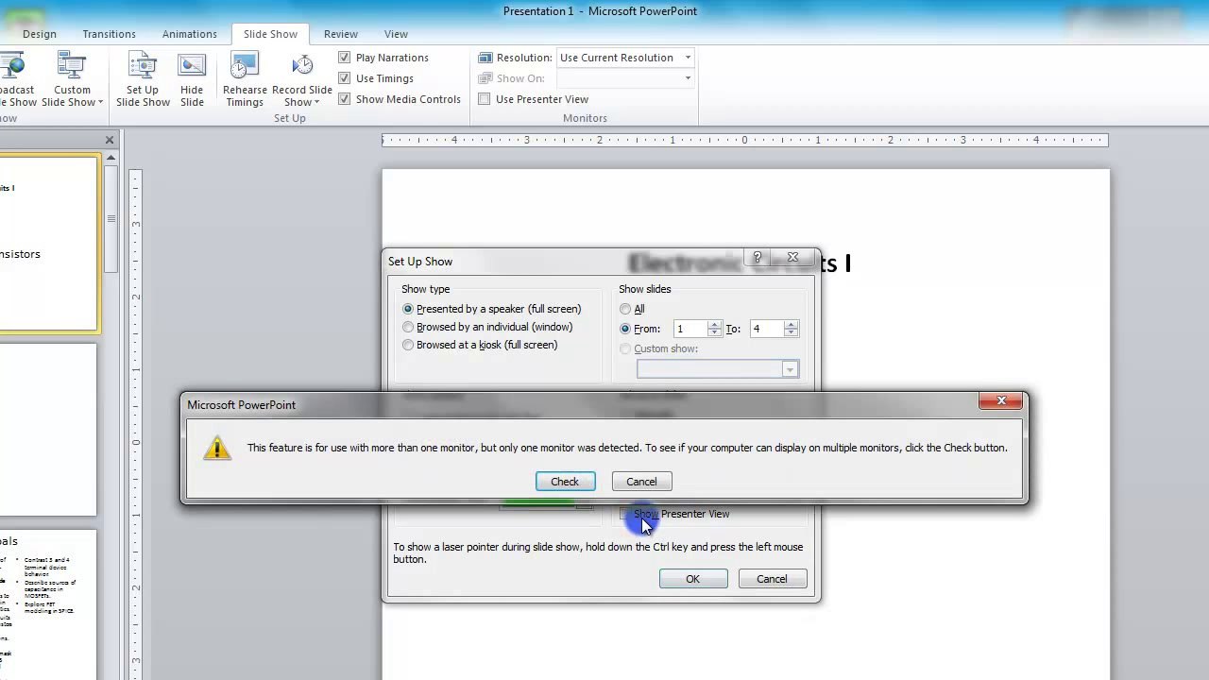Open the Resolution dropdown
The width and height of the screenshot is (1209, 680).
point(688,58)
